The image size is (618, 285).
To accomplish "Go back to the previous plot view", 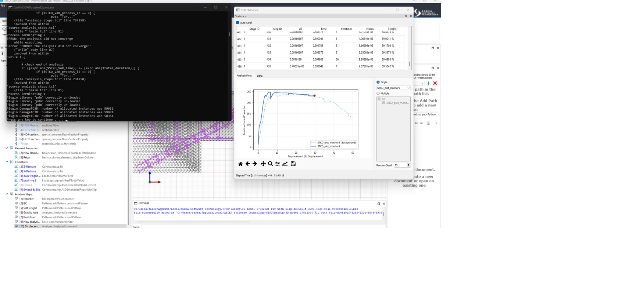I will tap(248, 164).
